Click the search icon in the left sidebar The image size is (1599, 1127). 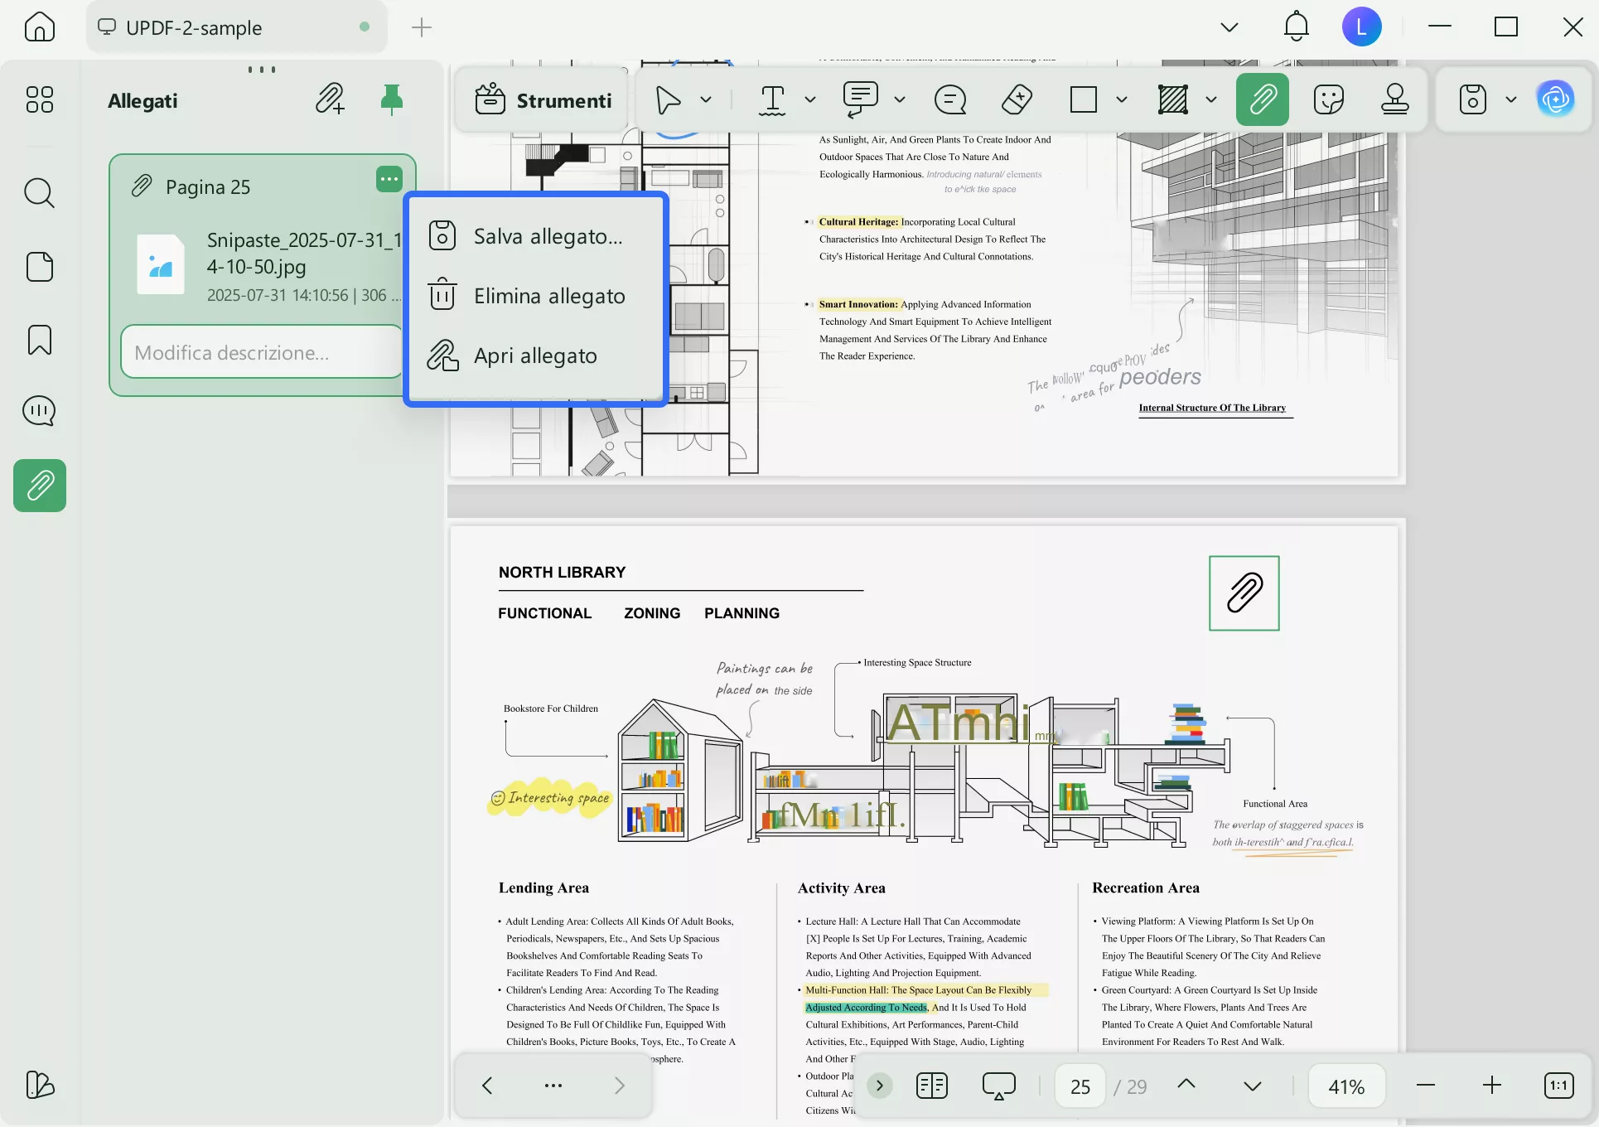[x=40, y=193]
